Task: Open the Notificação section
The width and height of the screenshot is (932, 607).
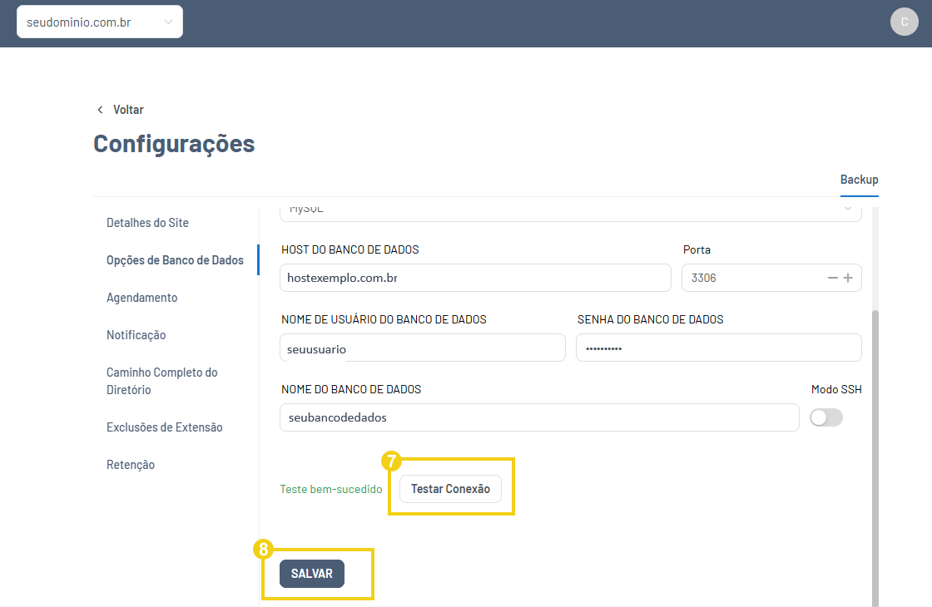Action: click(x=136, y=335)
